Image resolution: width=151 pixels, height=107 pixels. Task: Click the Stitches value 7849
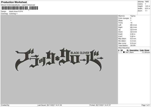(147, 2)
